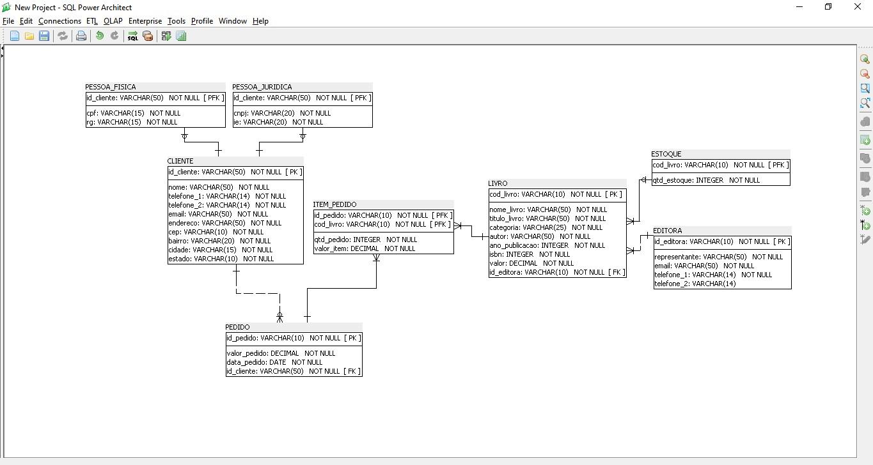Image resolution: width=873 pixels, height=465 pixels.
Task: Open a project with the folder icon
Action: [29, 36]
